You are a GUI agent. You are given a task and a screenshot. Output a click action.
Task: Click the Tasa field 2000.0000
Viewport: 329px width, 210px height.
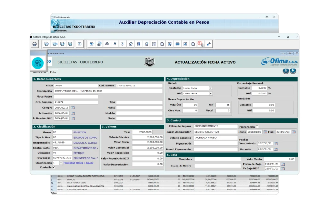(x=142, y=132)
